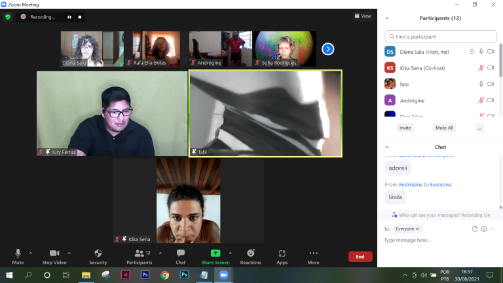Open Google Chrome from taskbar

click(164, 275)
